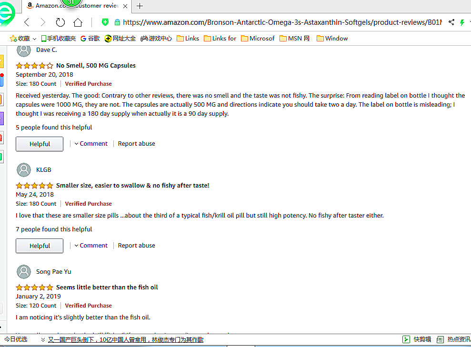This screenshot has width=471, height=347.
Task: Reload the page with refresh icon
Action: (60, 22)
